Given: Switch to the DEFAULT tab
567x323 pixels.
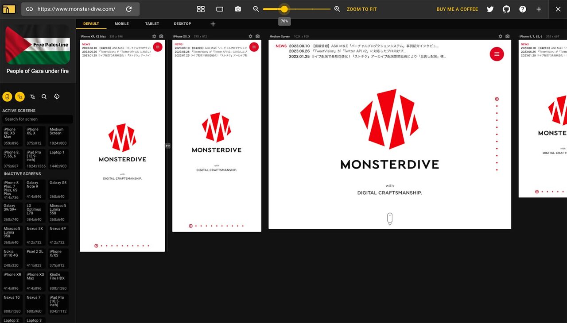Looking at the screenshot, I should point(91,24).
